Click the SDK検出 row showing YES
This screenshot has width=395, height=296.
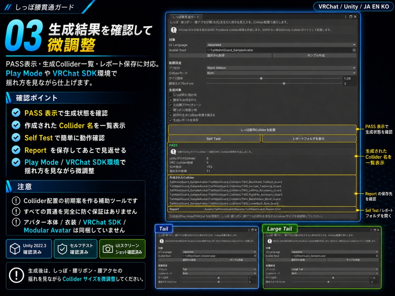[191, 167]
